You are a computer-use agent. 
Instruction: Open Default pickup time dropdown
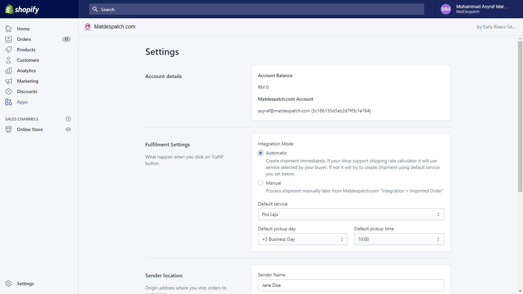(x=399, y=239)
